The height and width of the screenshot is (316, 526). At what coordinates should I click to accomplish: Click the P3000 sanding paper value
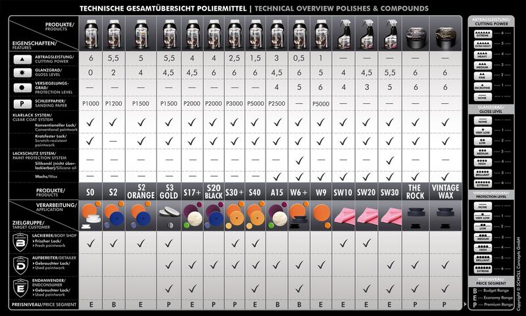point(234,104)
